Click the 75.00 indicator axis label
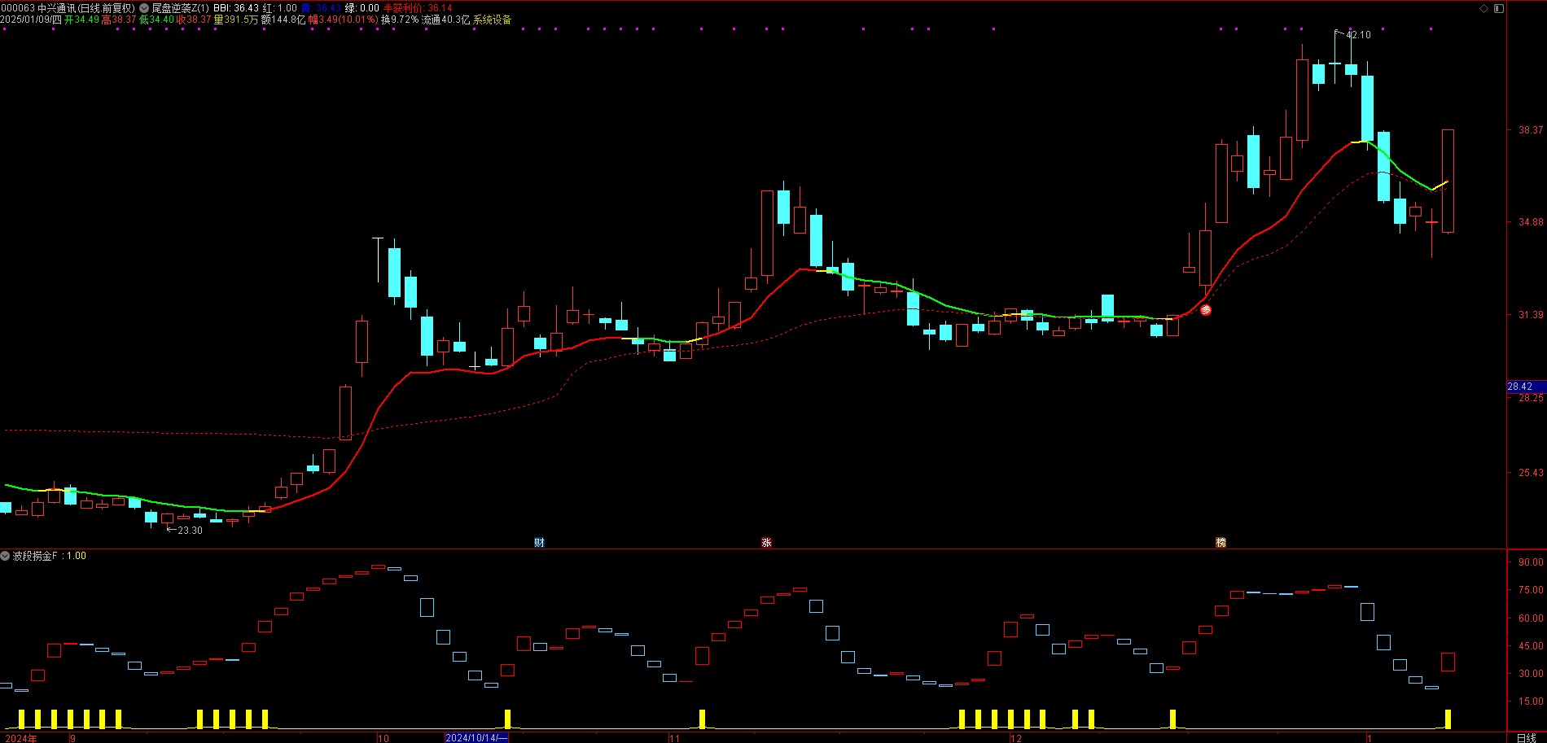 [1531, 590]
